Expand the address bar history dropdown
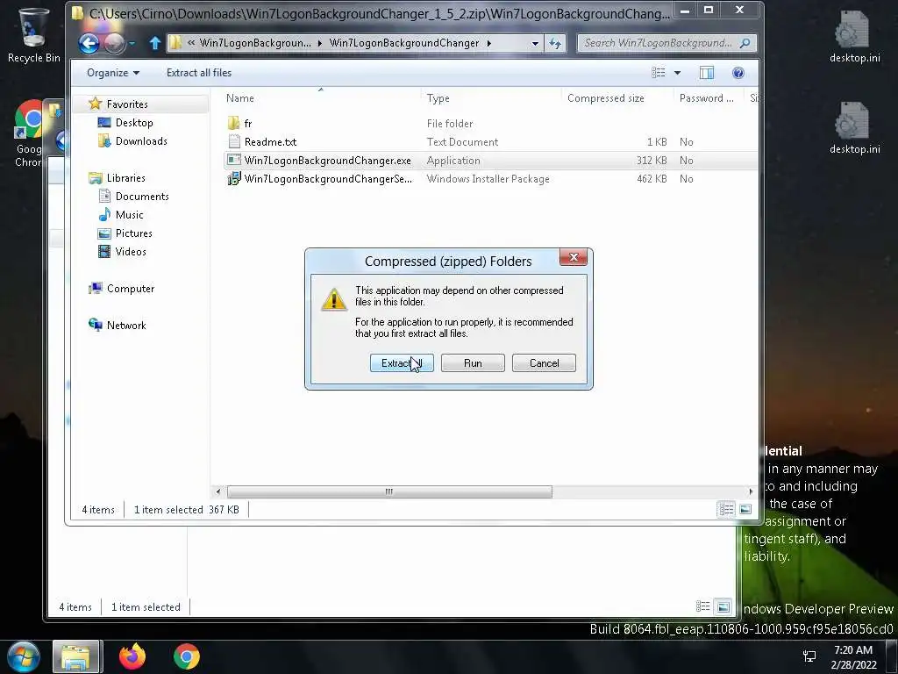This screenshot has height=674, width=898. 535,43
